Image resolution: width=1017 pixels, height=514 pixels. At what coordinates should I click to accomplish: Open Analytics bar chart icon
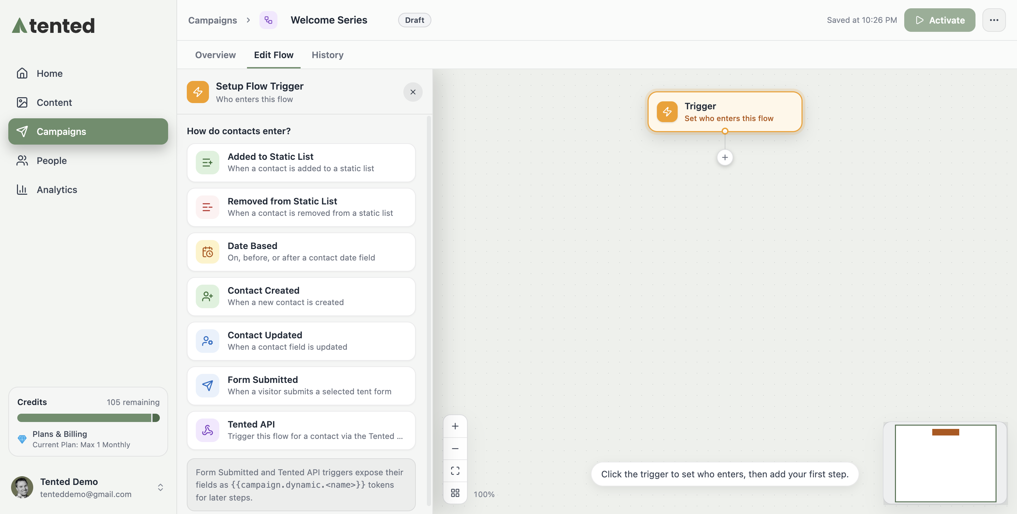(x=22, y=190)
